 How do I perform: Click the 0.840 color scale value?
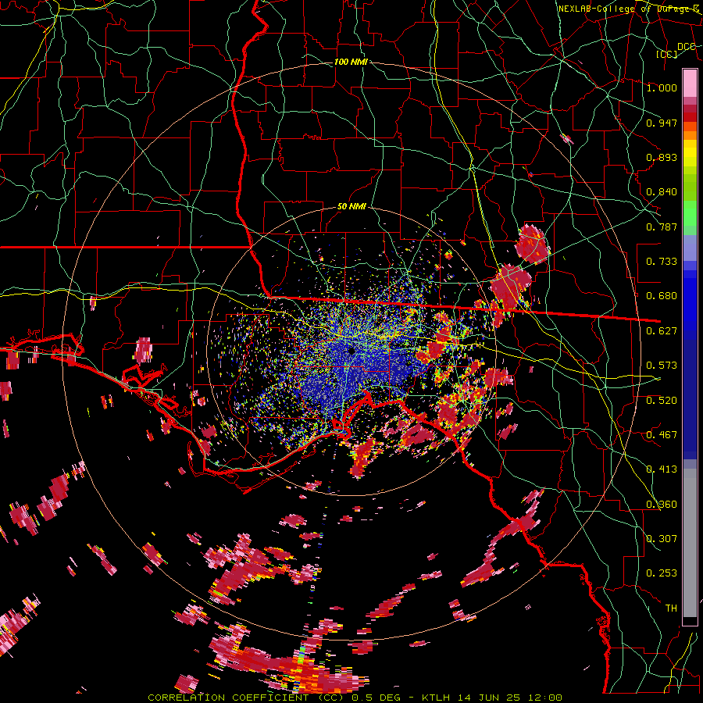click(662, 192)
